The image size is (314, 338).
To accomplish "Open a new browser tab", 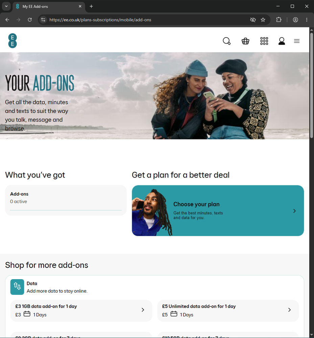I will point(91,6).
